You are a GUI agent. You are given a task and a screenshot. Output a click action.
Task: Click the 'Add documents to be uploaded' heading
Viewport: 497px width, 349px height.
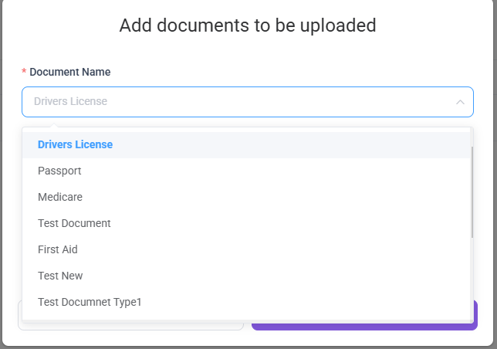248,25
